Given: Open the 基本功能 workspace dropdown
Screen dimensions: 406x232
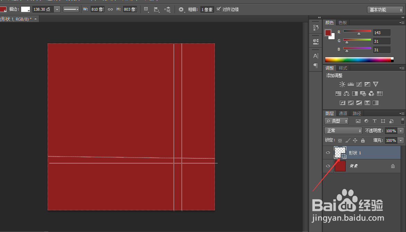Looking at the screenshot, I should pyautogui.click(x=385, y=10).
